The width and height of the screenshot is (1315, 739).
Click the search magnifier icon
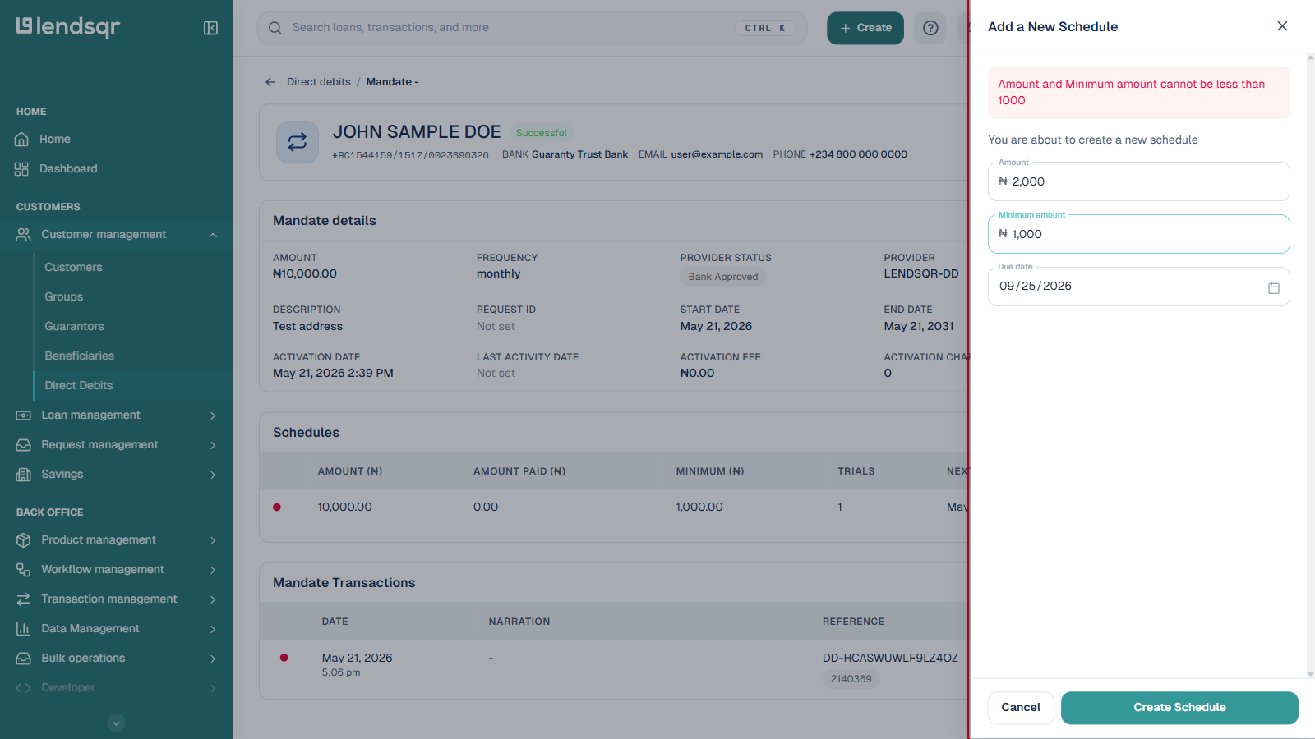click(x=275, y=28)
